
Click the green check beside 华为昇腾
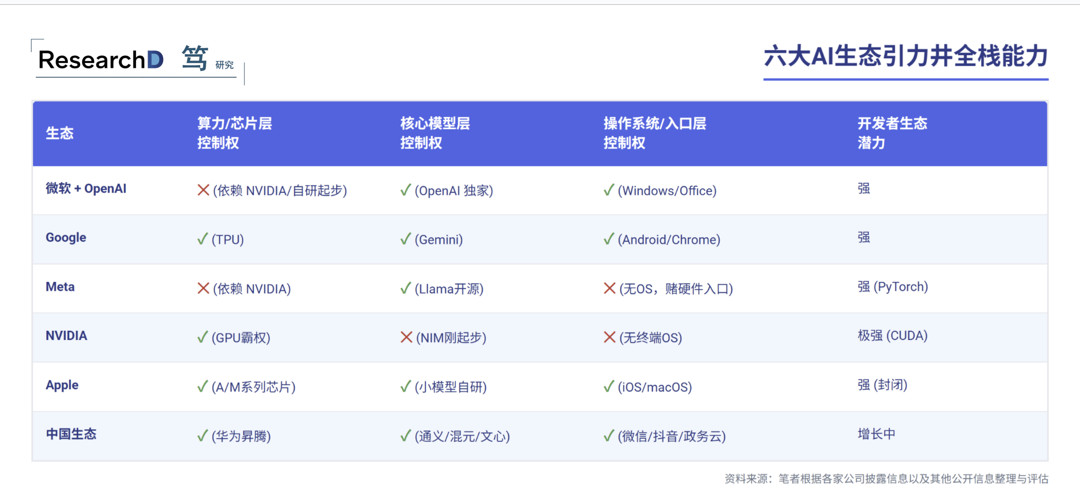(203, 436)
